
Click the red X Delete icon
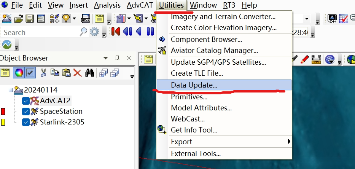77,73
